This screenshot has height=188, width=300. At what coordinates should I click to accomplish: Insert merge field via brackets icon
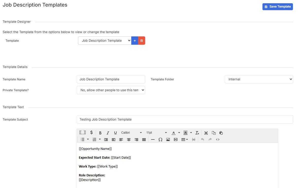click(x=82, y=133)
